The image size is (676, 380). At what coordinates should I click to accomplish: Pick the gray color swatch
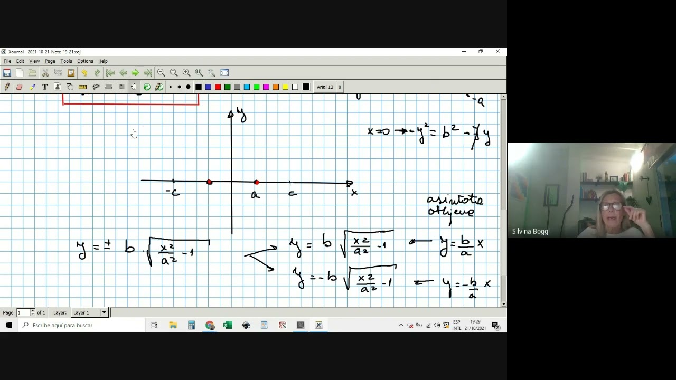[x=237, y=87]
